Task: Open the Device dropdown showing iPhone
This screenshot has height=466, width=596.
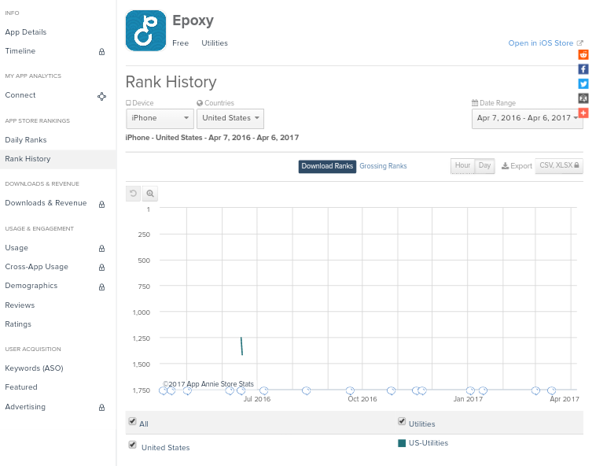Action: coord(160,118)
